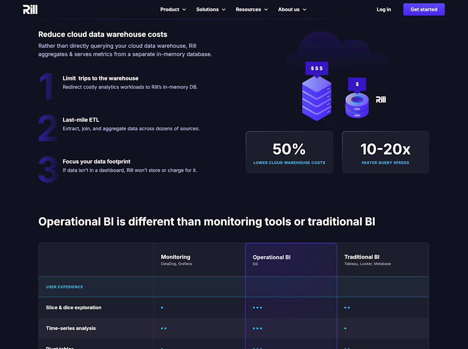Click the Get started button
468x349 pixels.
(x=424, y=9)
